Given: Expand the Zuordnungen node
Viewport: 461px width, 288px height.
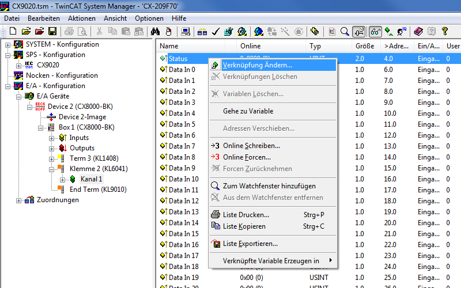Looking at the screenshot, I should pos(18,200).
